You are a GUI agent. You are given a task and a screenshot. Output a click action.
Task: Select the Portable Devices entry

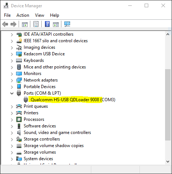(x=39, y=87)
